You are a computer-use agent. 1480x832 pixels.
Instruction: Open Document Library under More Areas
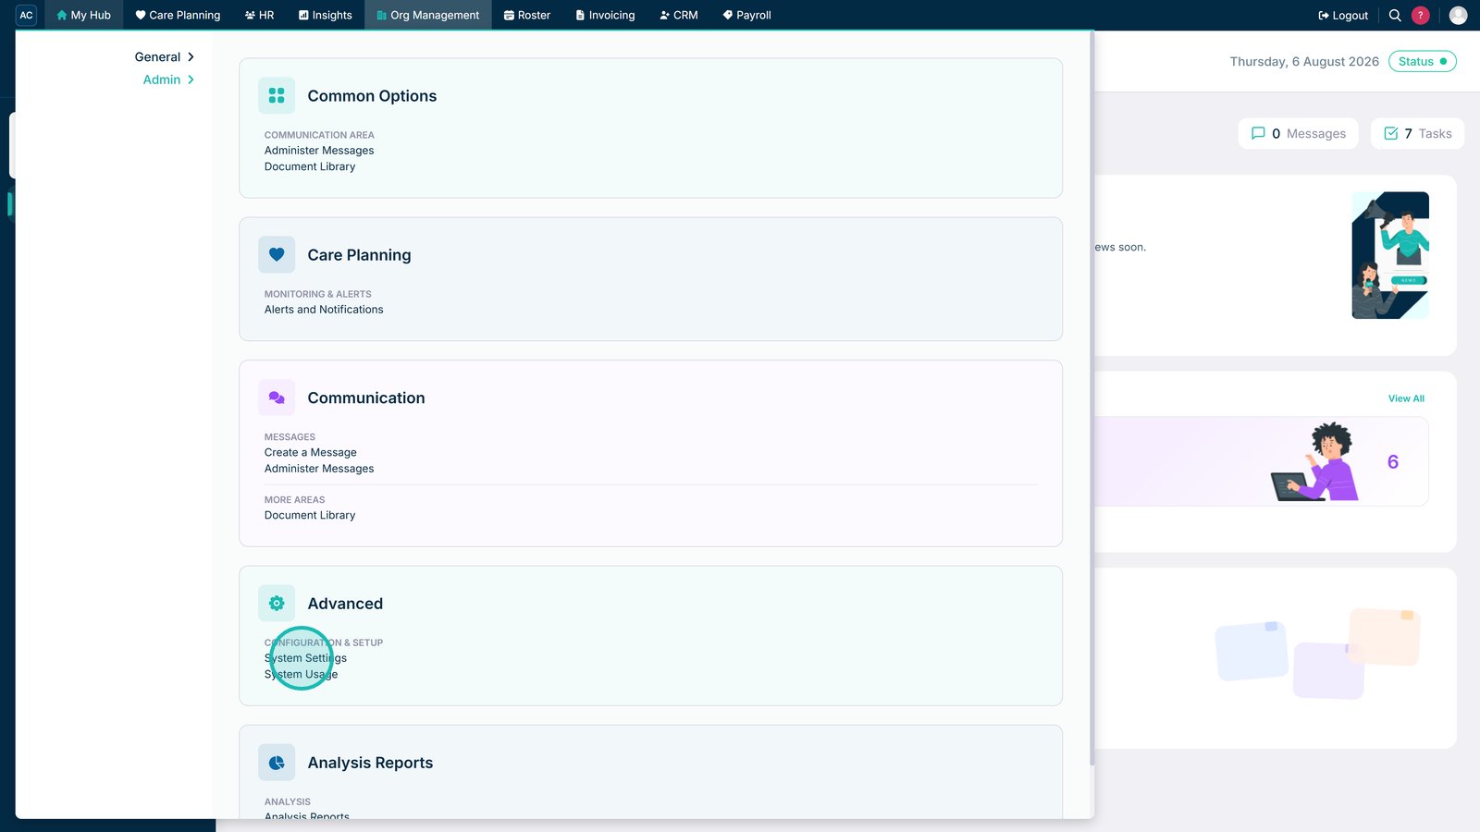(310, 515)
